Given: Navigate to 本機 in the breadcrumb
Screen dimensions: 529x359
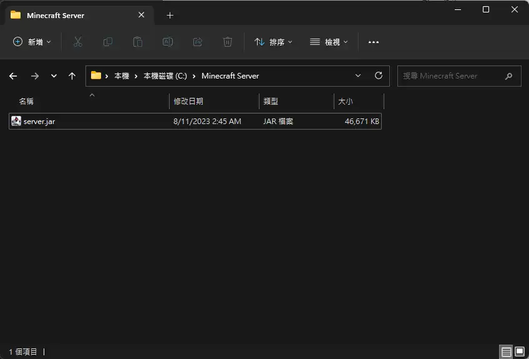Looking at the screenshot, I should click(x=122, y=76).
